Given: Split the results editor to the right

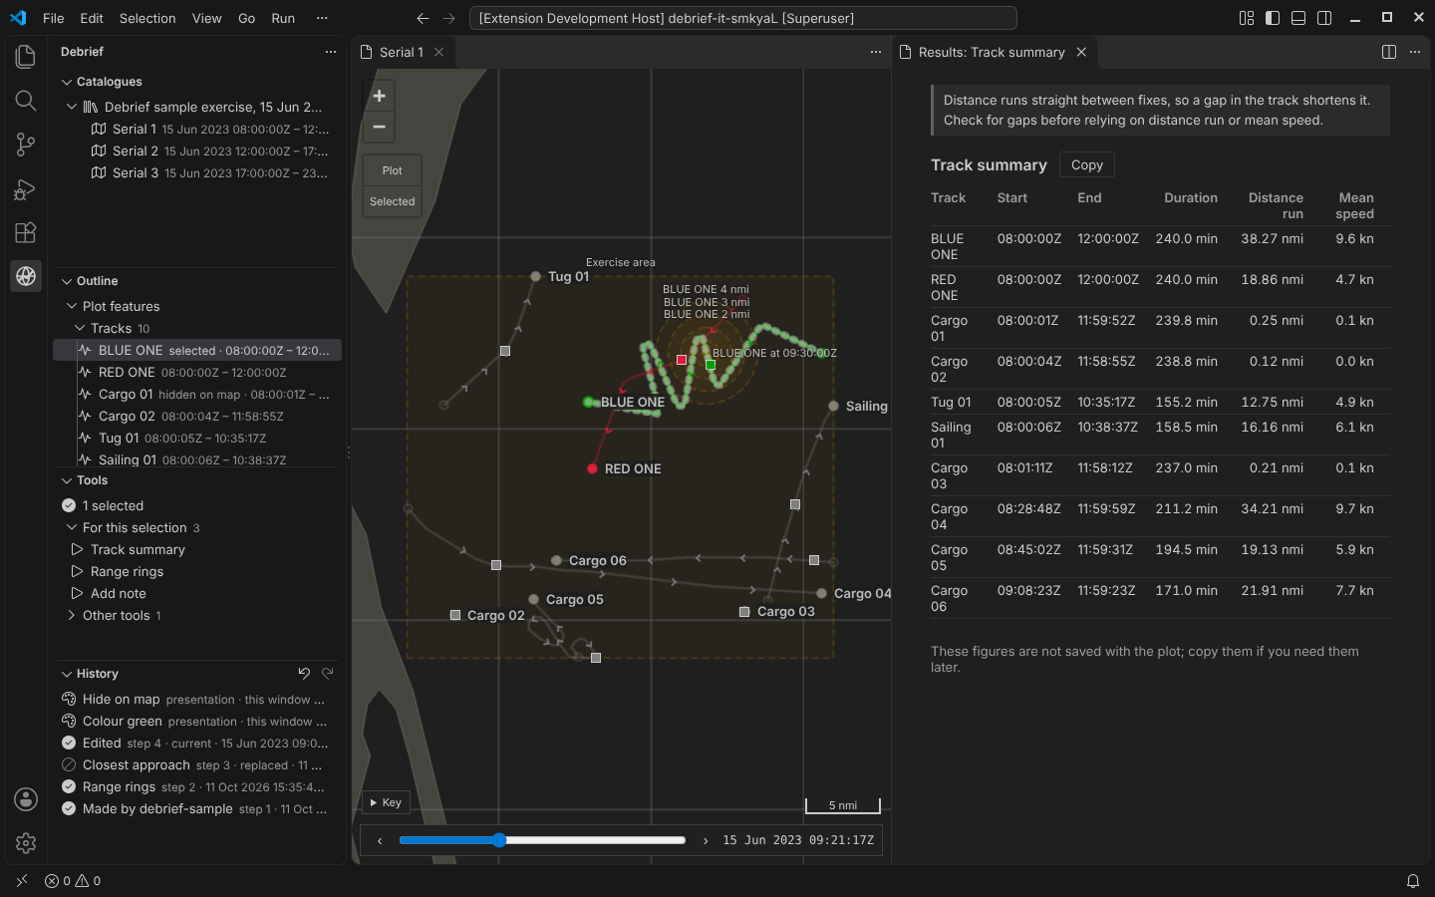Looking at the screenshot, I should 1389,52.
